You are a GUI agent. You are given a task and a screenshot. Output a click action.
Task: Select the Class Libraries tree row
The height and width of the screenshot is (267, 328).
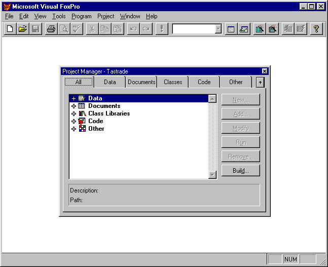point(138,113)
